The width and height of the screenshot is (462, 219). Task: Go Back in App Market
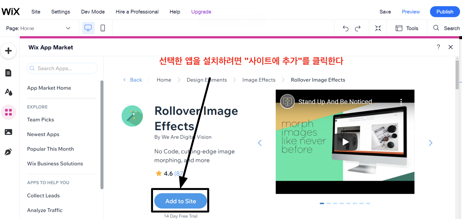click(x=133, y=80)
